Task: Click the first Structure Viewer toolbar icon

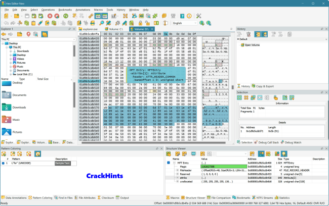Action: coord(169,154)
